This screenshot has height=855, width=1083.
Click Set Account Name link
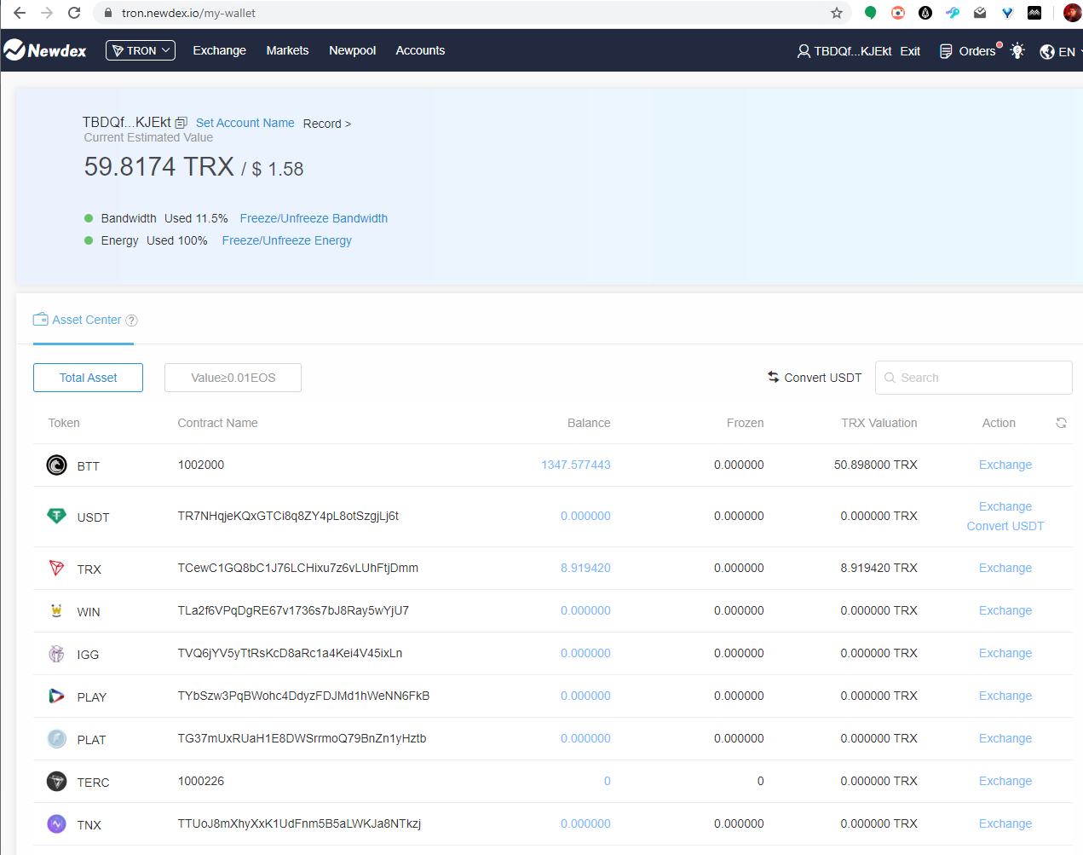pos(245,123)
